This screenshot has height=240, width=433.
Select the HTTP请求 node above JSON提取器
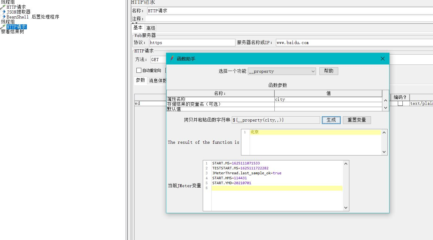coord(16,7)
